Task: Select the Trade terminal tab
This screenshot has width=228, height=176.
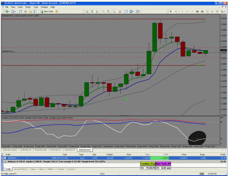Action: 8,169
